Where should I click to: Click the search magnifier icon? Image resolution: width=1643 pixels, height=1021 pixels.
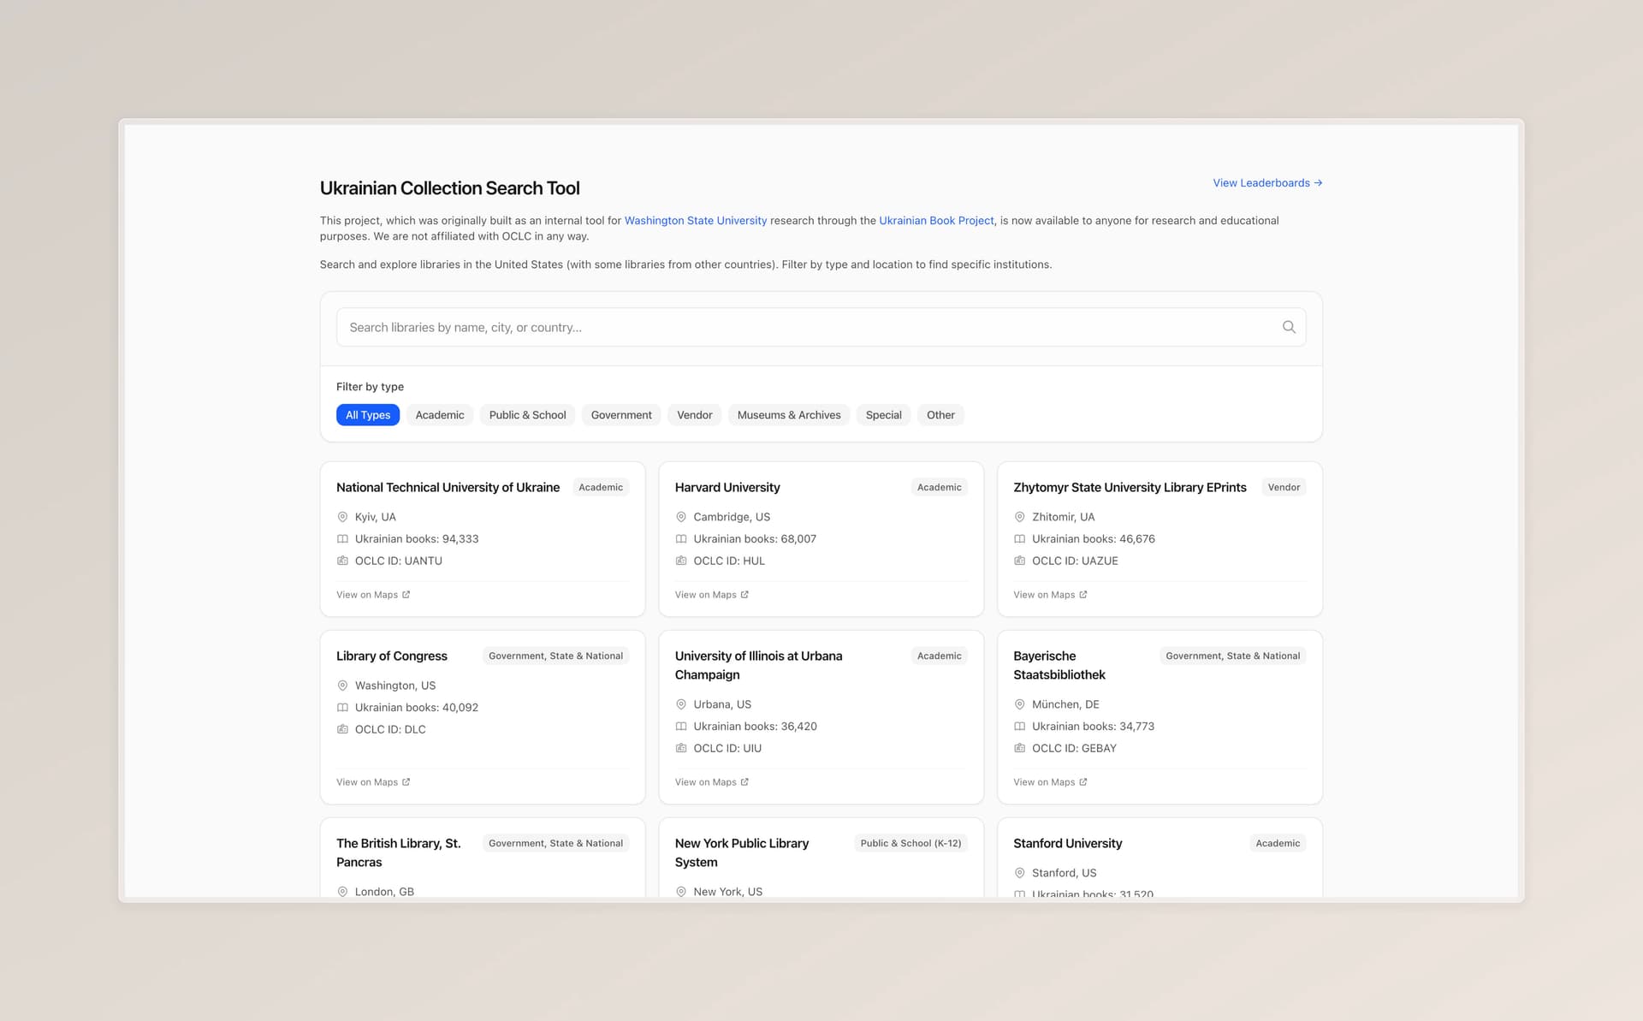[1289, 327]
